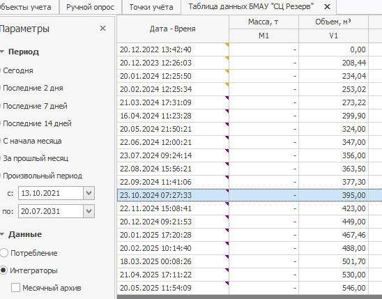Collapse the Период section
Screen dimensions: 382x299
[x=2, y=52]
